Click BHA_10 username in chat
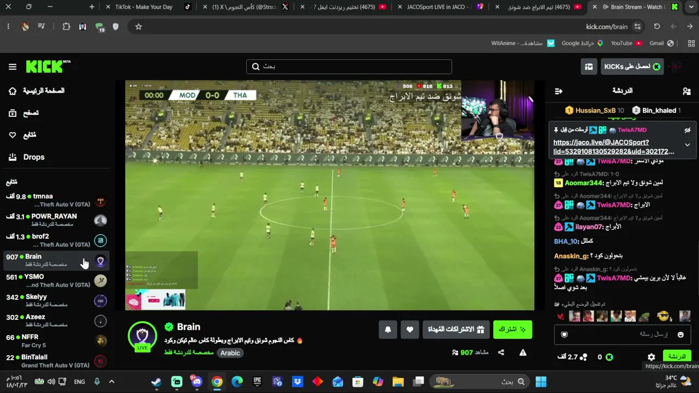699x393 pixels. pyautogui.click(x=566, y=241)
